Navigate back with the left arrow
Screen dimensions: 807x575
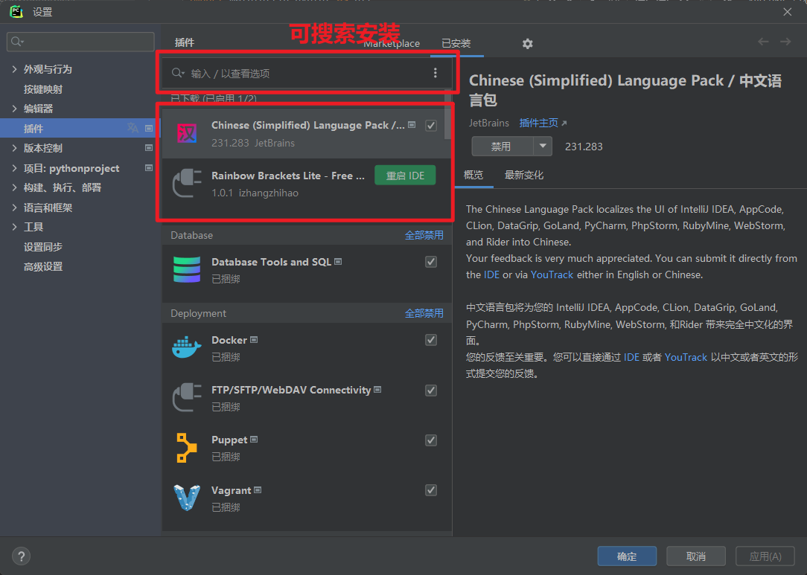pos(763,42)
